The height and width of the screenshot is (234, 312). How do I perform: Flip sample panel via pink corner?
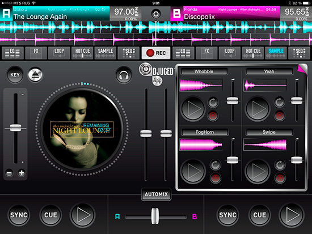click(x=302, y=69)
